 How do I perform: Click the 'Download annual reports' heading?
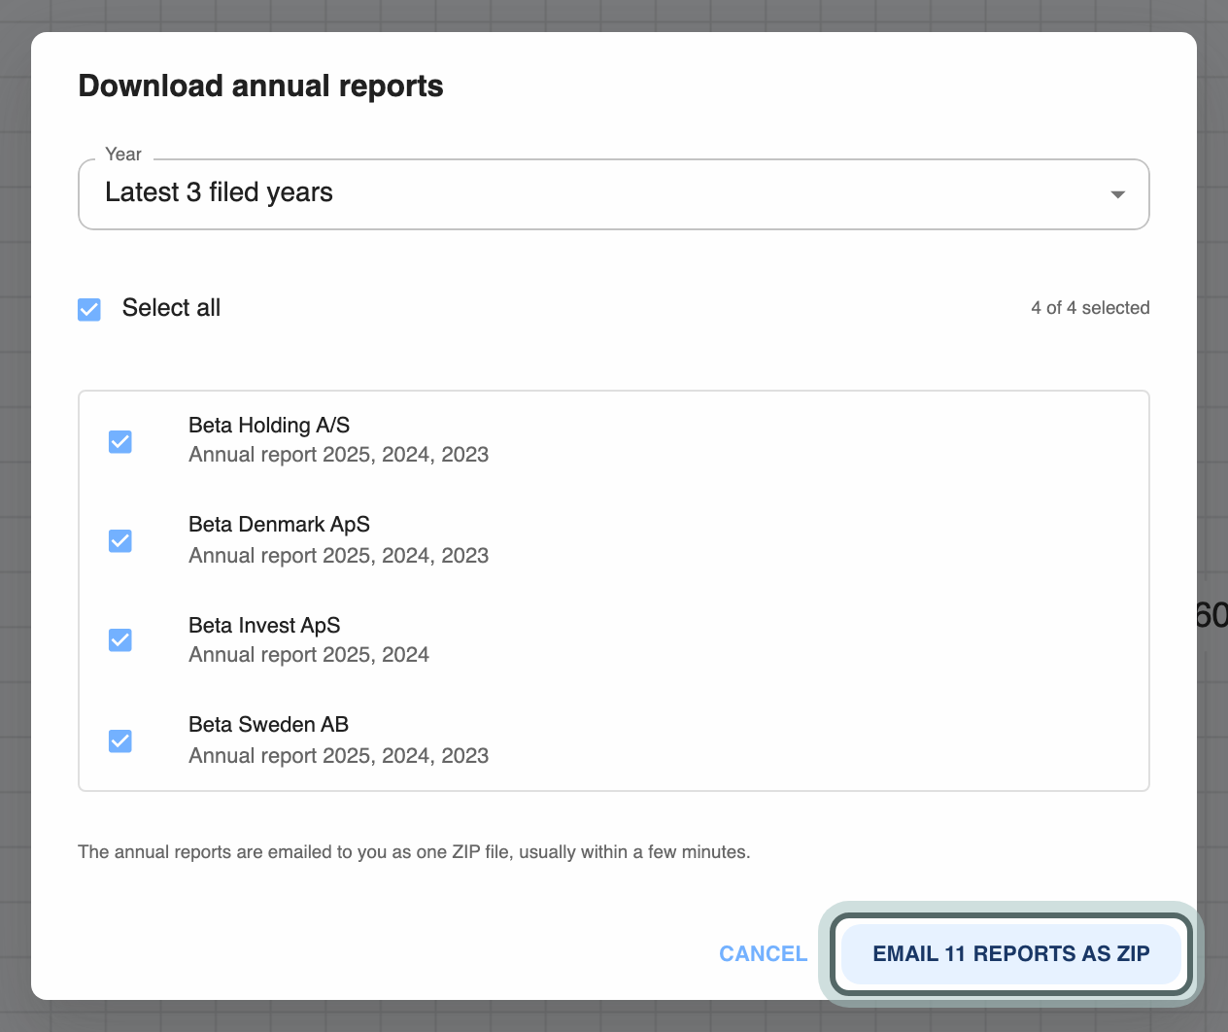(260, 86)
